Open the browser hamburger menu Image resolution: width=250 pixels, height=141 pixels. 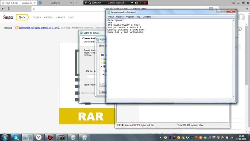pos(234,3)
